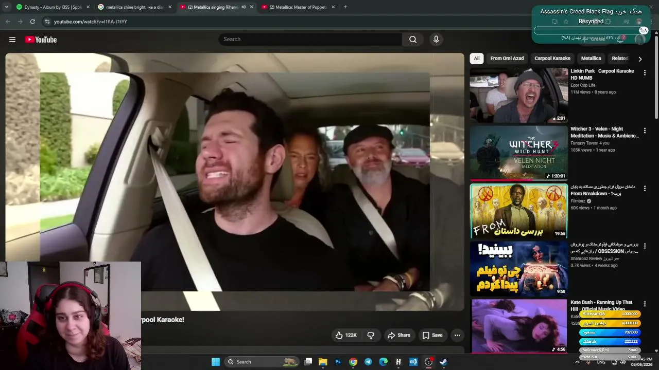Screen dimensions: 659x370
Task: Reload the current YouTube page
Action: point(32,22)
